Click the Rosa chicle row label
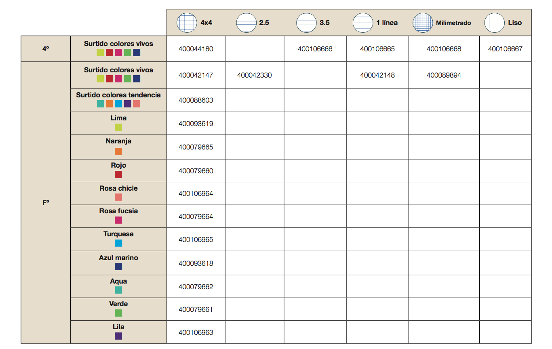Screen dimensions: 552x349 click(x=118, y=188)
